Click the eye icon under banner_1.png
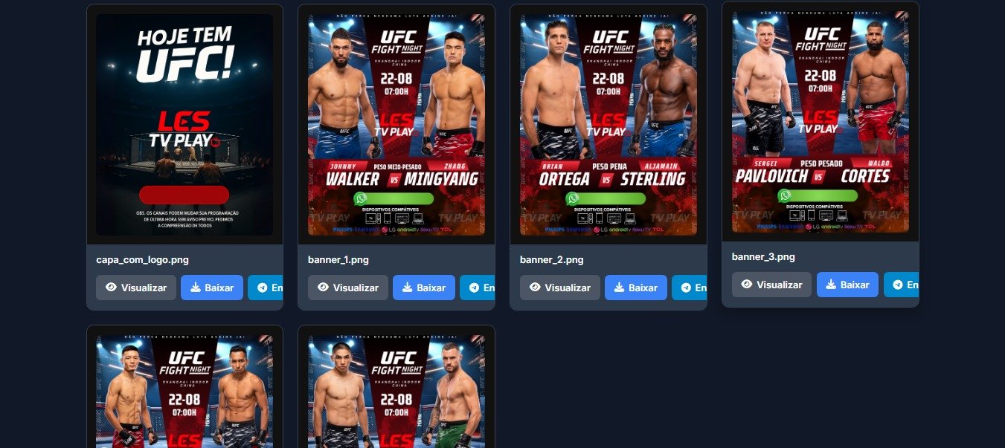The height and width of the screenshot is (448, 1005). click(x=323, y=288)
